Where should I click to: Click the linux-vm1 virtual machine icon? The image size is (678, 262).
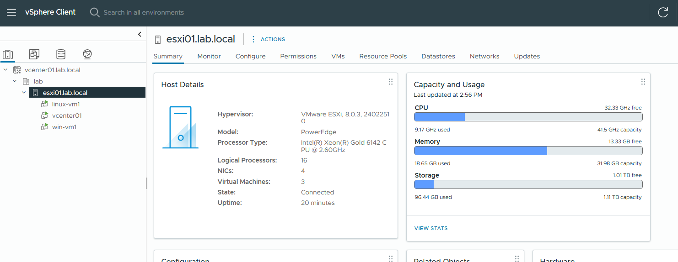coord(44,104)
